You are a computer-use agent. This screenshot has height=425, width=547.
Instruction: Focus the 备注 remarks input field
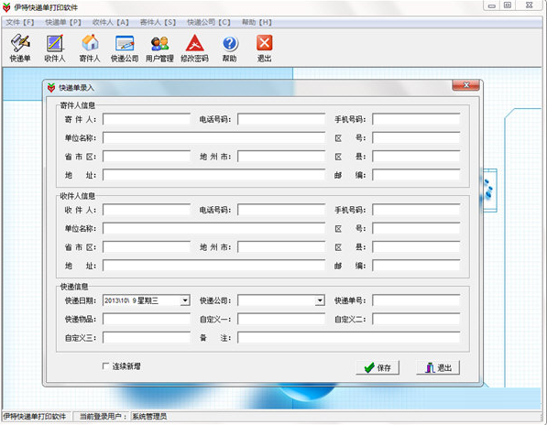(x=348, y=337)
